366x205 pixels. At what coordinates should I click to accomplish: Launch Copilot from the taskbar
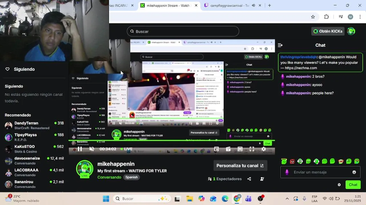pyautogui.click(x=202, y=199)
